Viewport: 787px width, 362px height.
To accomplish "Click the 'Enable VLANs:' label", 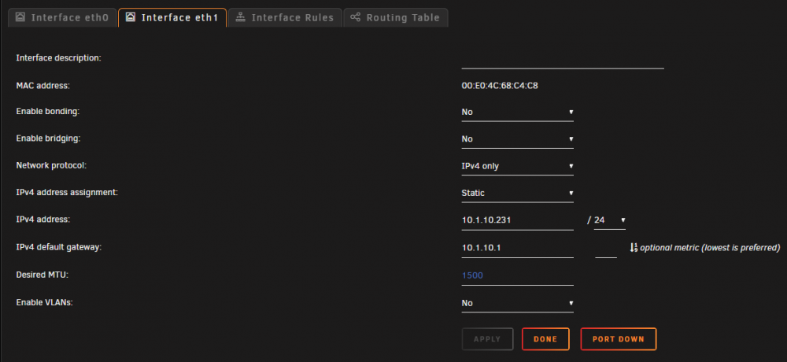I will point(45,303).
